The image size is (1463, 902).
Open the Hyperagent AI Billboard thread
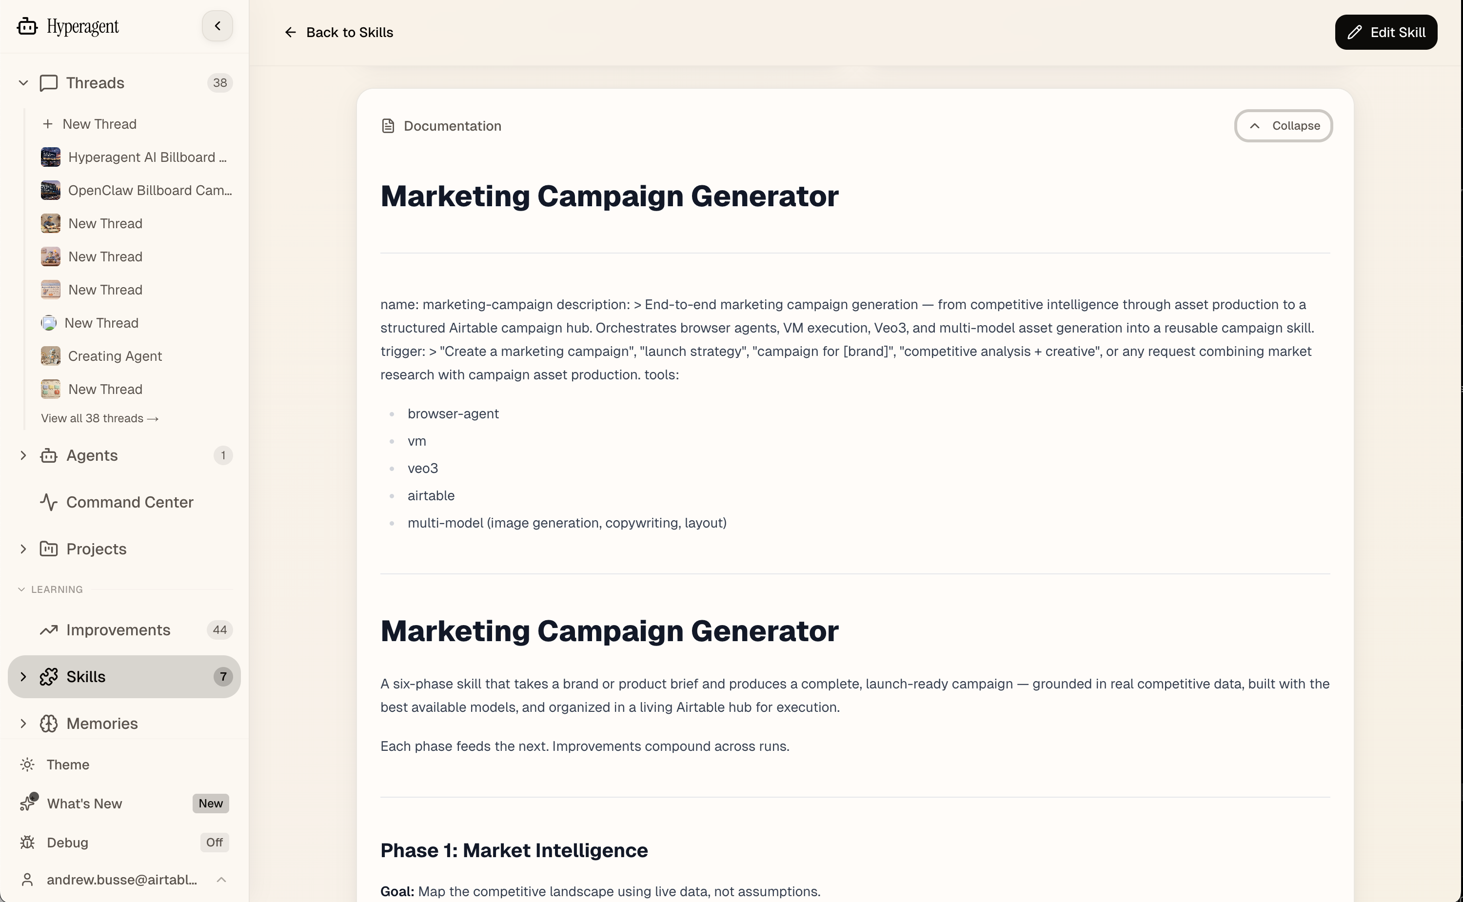coord(147,157)
